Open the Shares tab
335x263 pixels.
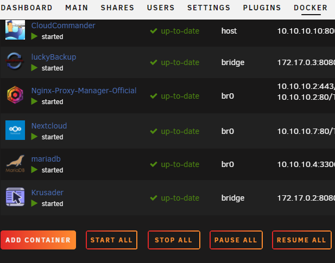click(117, 8)
